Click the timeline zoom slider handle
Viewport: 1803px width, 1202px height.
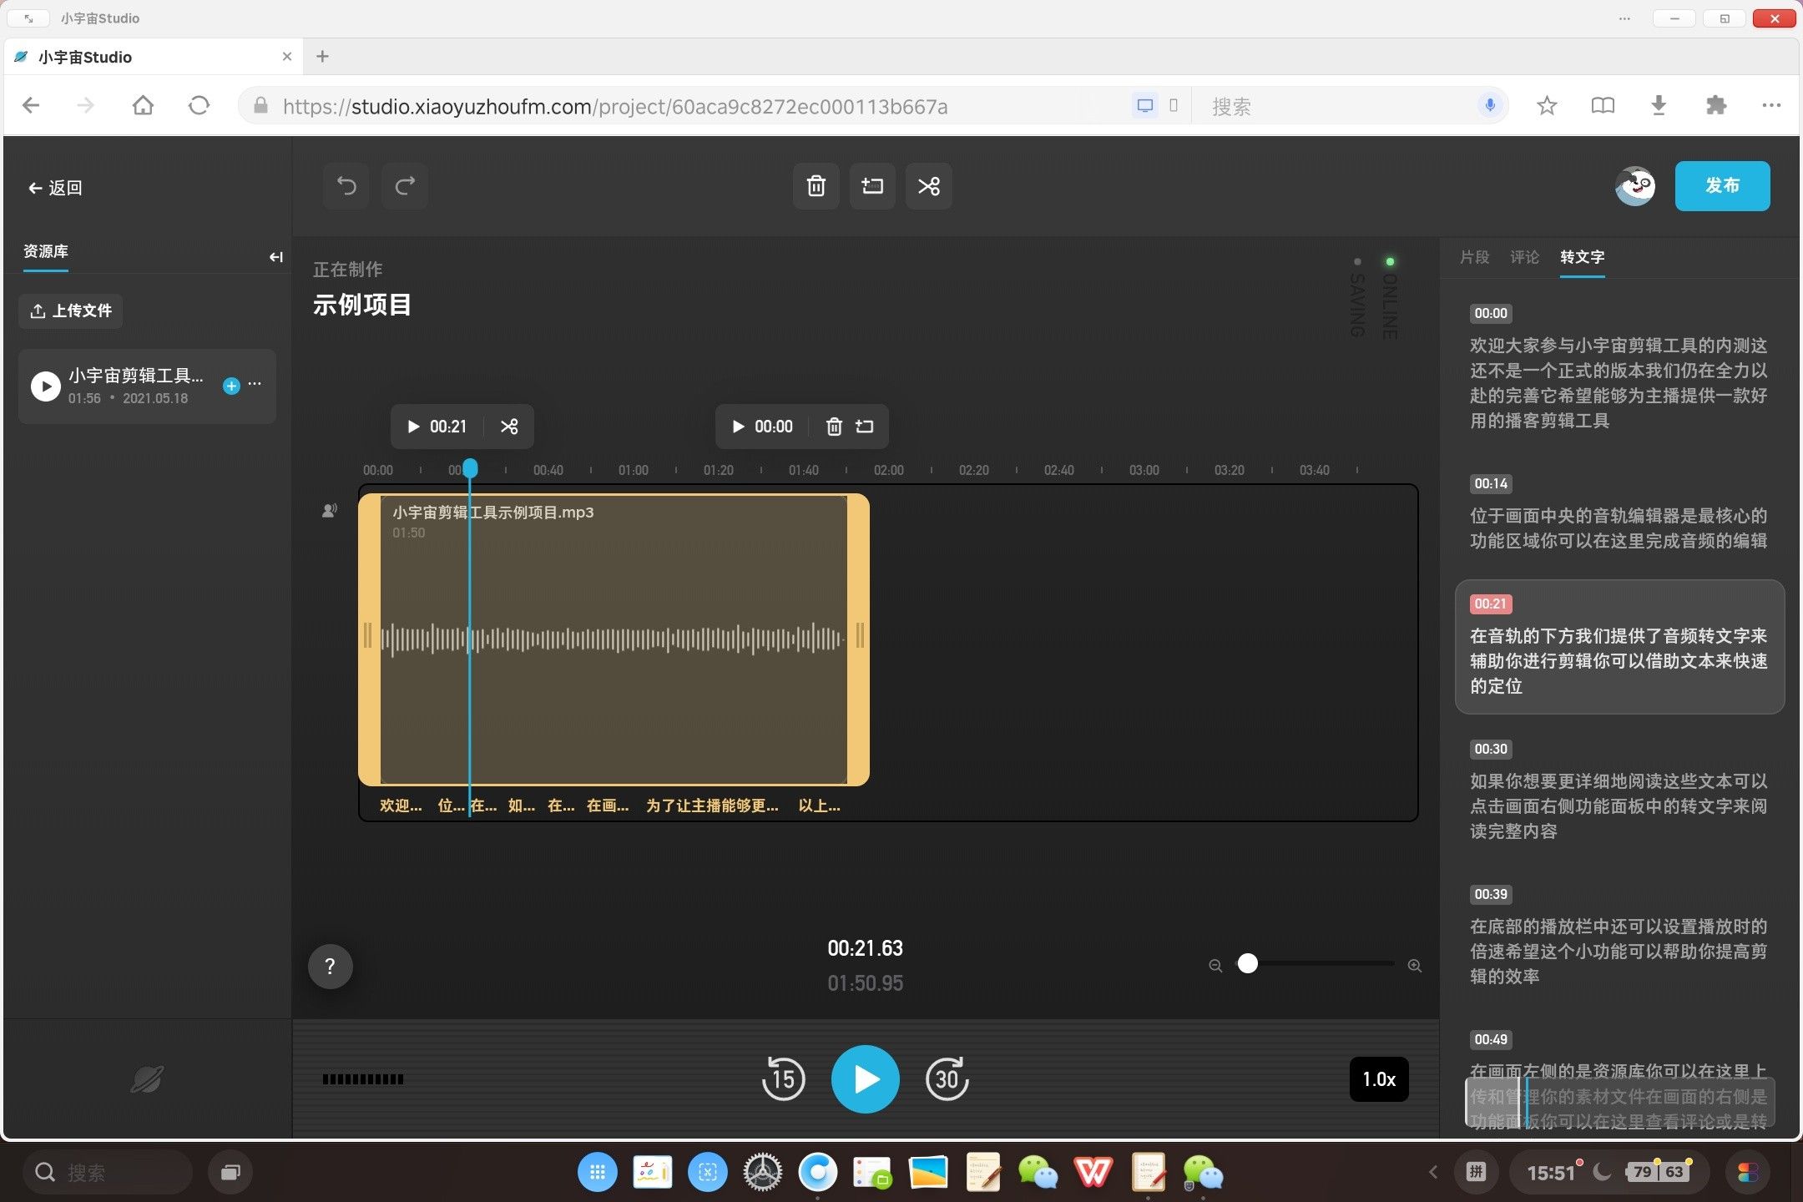pos(1247,964)
